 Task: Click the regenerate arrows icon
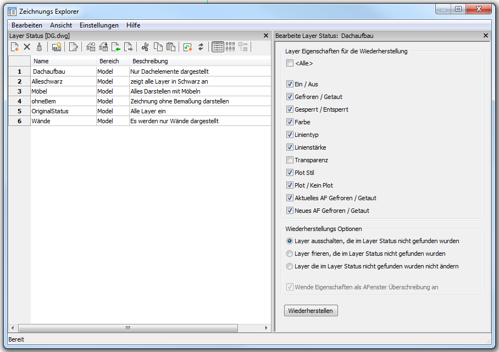coord(201,47)
